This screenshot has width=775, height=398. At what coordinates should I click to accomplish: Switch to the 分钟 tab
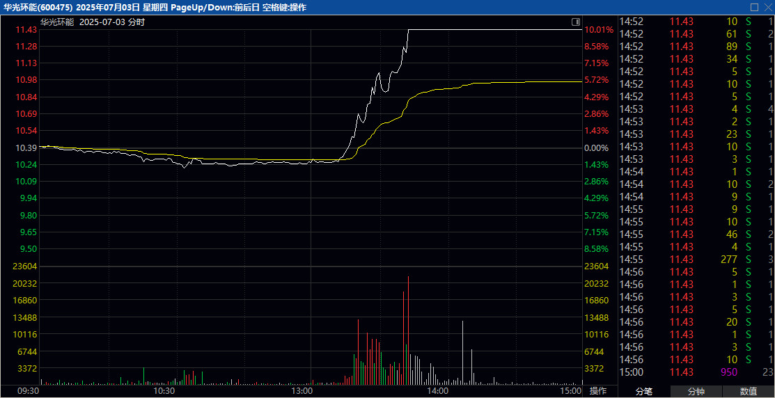(696, 392)
